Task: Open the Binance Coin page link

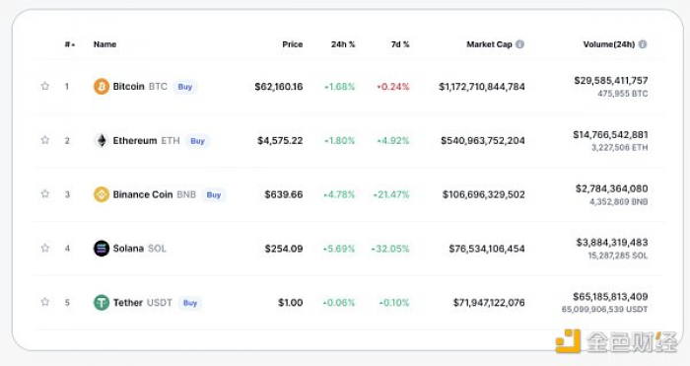Action: [x=143, y=194]
